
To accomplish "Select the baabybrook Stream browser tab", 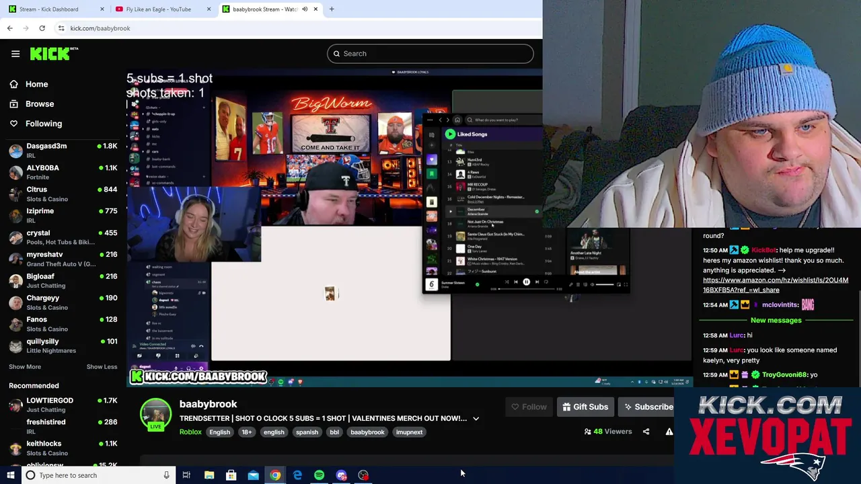I will pos(269,9).
